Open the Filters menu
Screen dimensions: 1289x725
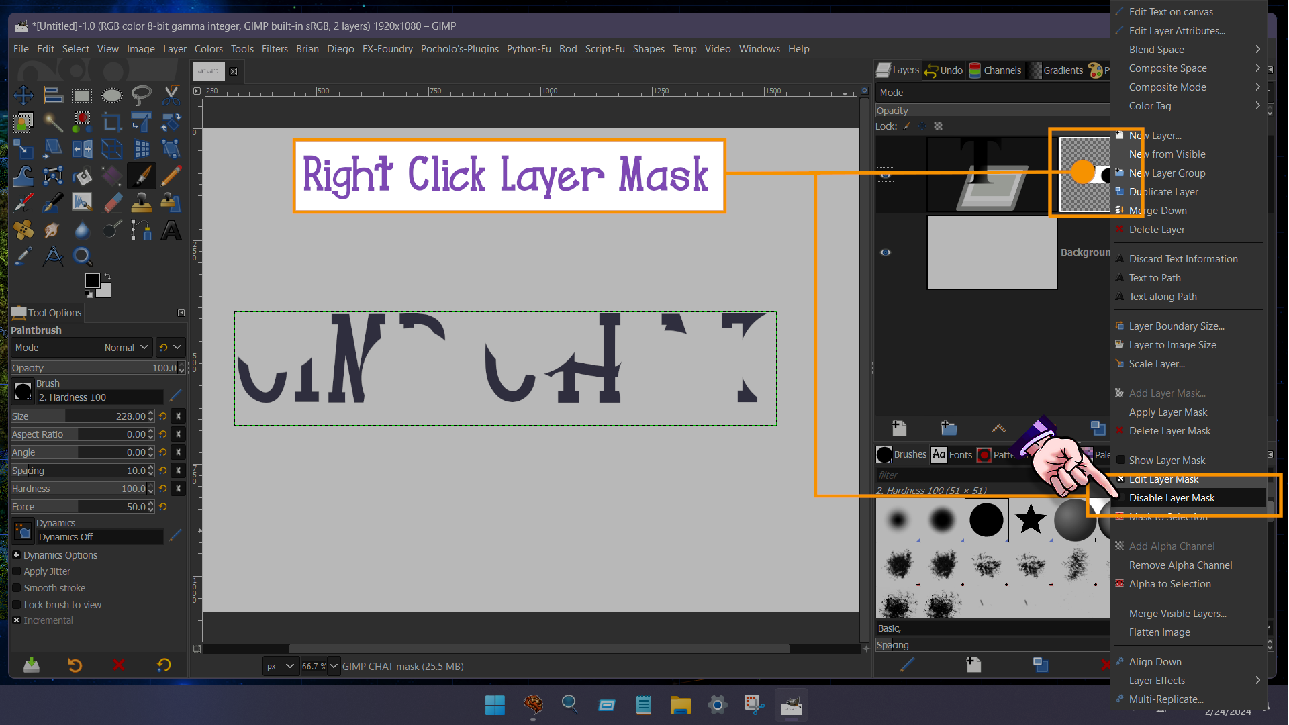pos(275,49)
